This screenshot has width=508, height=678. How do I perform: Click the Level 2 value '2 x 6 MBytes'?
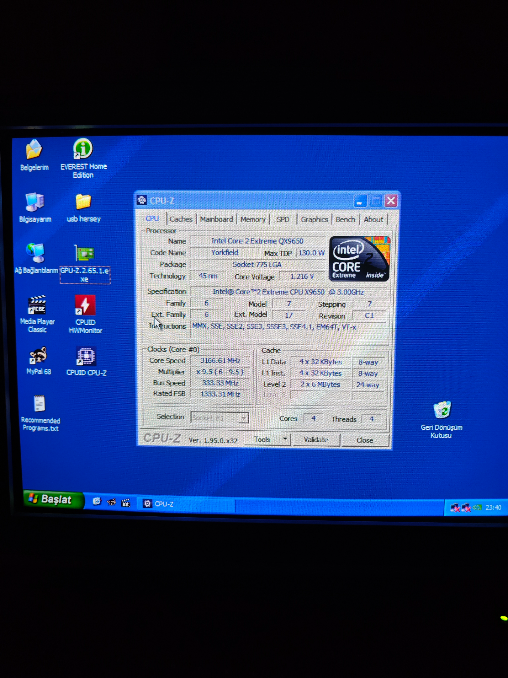[320, 384]
